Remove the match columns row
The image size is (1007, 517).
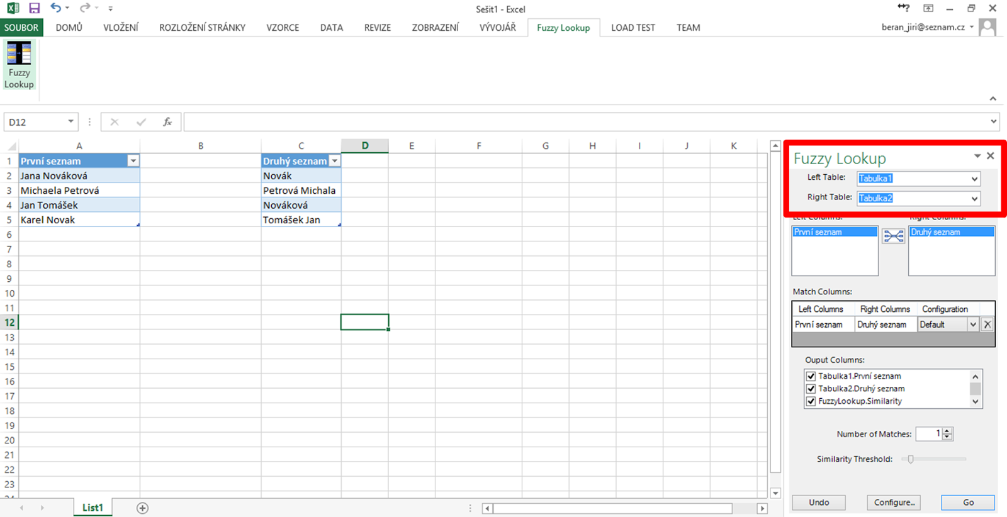(x=987, y=325)
